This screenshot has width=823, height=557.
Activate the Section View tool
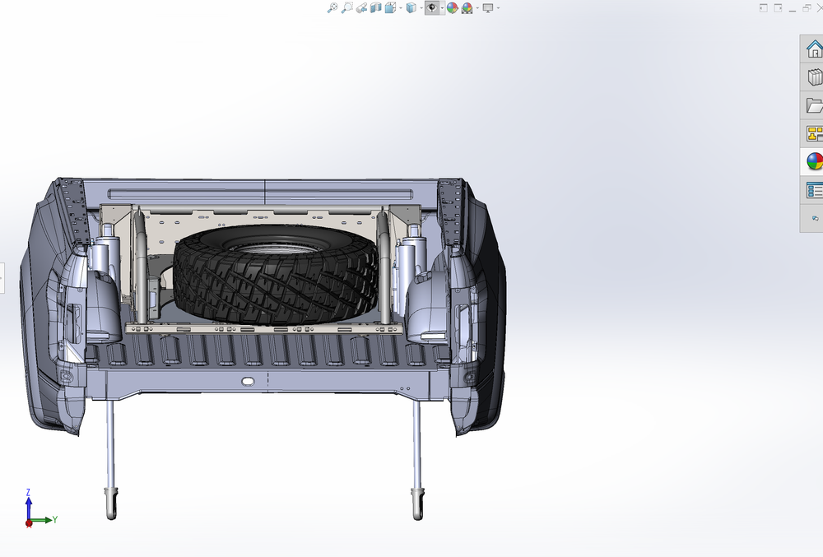click(x=375, y=7)
